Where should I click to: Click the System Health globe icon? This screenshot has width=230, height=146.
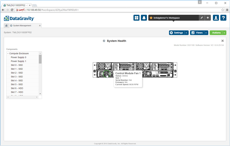click(104, 41)
